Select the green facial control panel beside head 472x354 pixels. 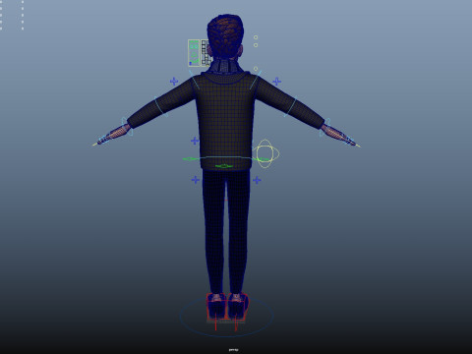(x=194, y=53)
